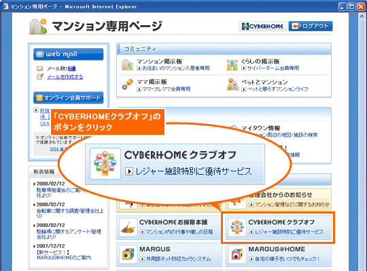Viewport: 367px width, 271px height.
Task: Maximize the Internet Explorer window
Action: pyautogui.click(x=351, y=7)
